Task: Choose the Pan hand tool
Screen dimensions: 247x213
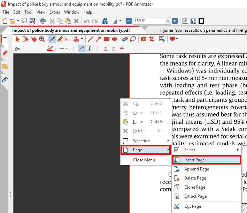Action: point(34,39)
